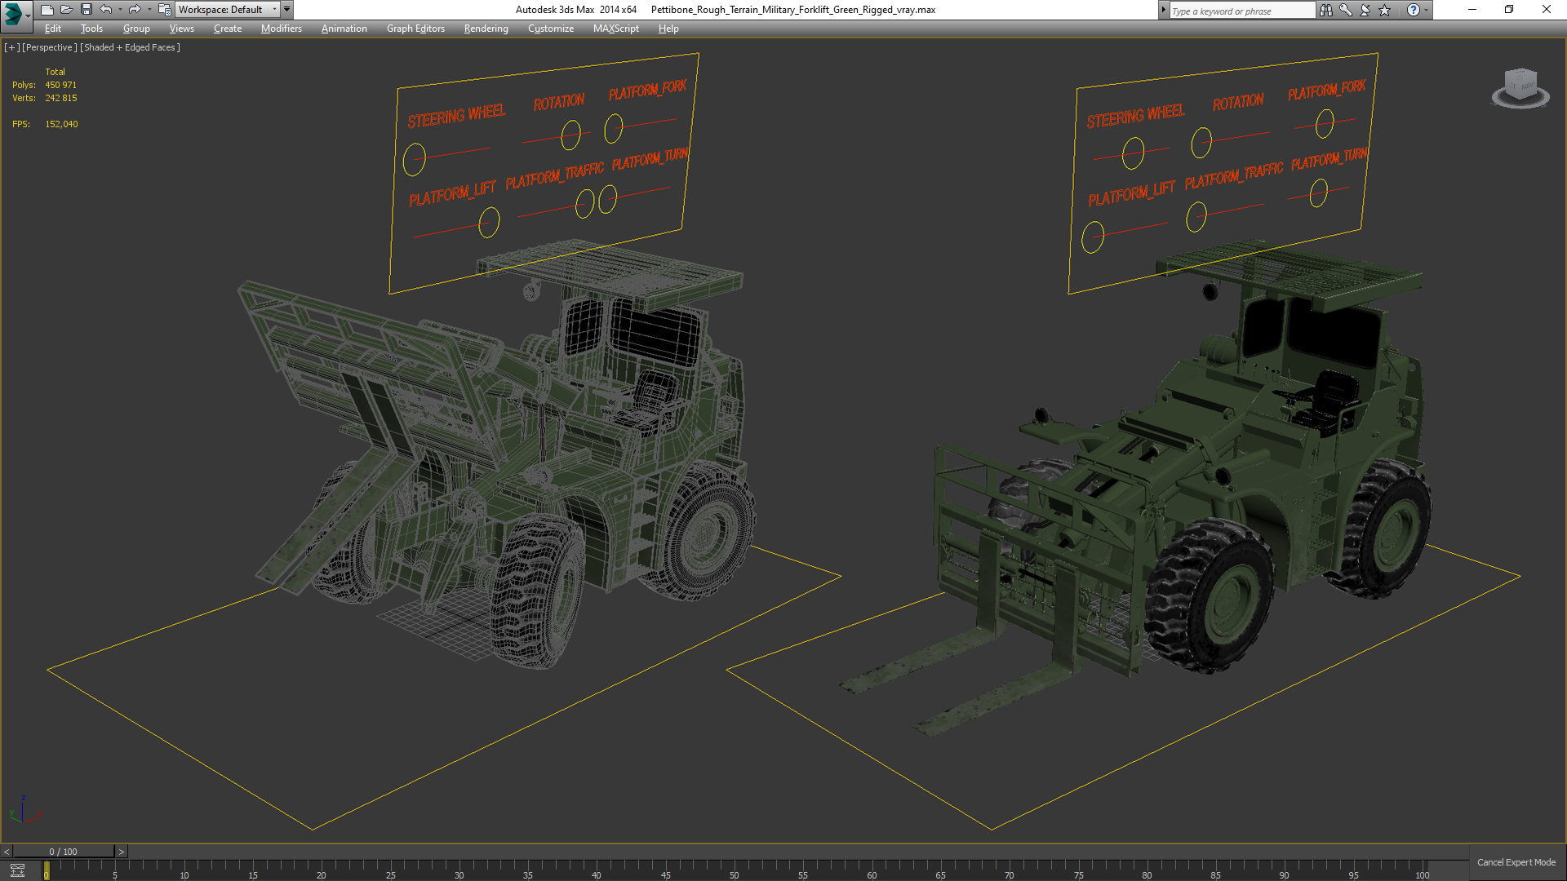
Task: Select left panel PLATFORM_LIFT control circle
Action: pos(489,222)
